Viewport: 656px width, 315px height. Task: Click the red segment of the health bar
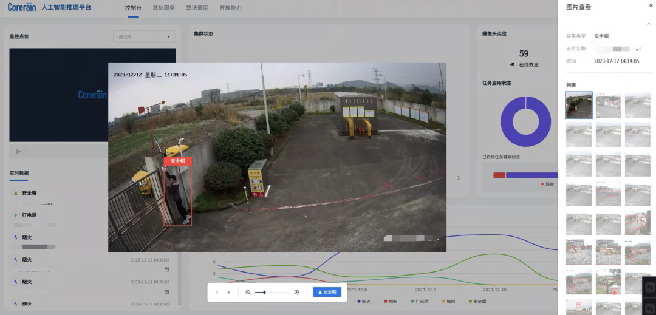pos(499,175)
